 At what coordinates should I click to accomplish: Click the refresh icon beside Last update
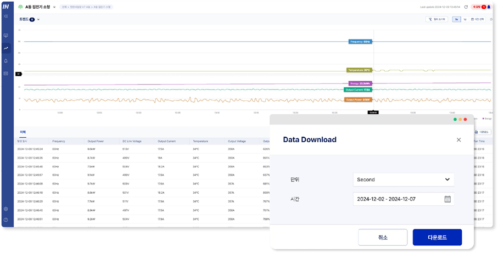point(466,7)
